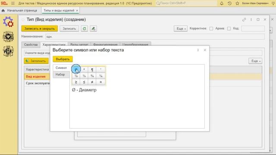Switch to the Финансирование tab
This screenshot has width=276, height=155.
coord(105,45)
